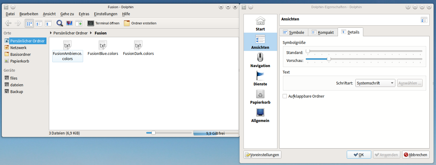Screen dimensions: 436x165
Task: Confirm with the OK button
Action: pyautogui.click(x=359, y=155)
